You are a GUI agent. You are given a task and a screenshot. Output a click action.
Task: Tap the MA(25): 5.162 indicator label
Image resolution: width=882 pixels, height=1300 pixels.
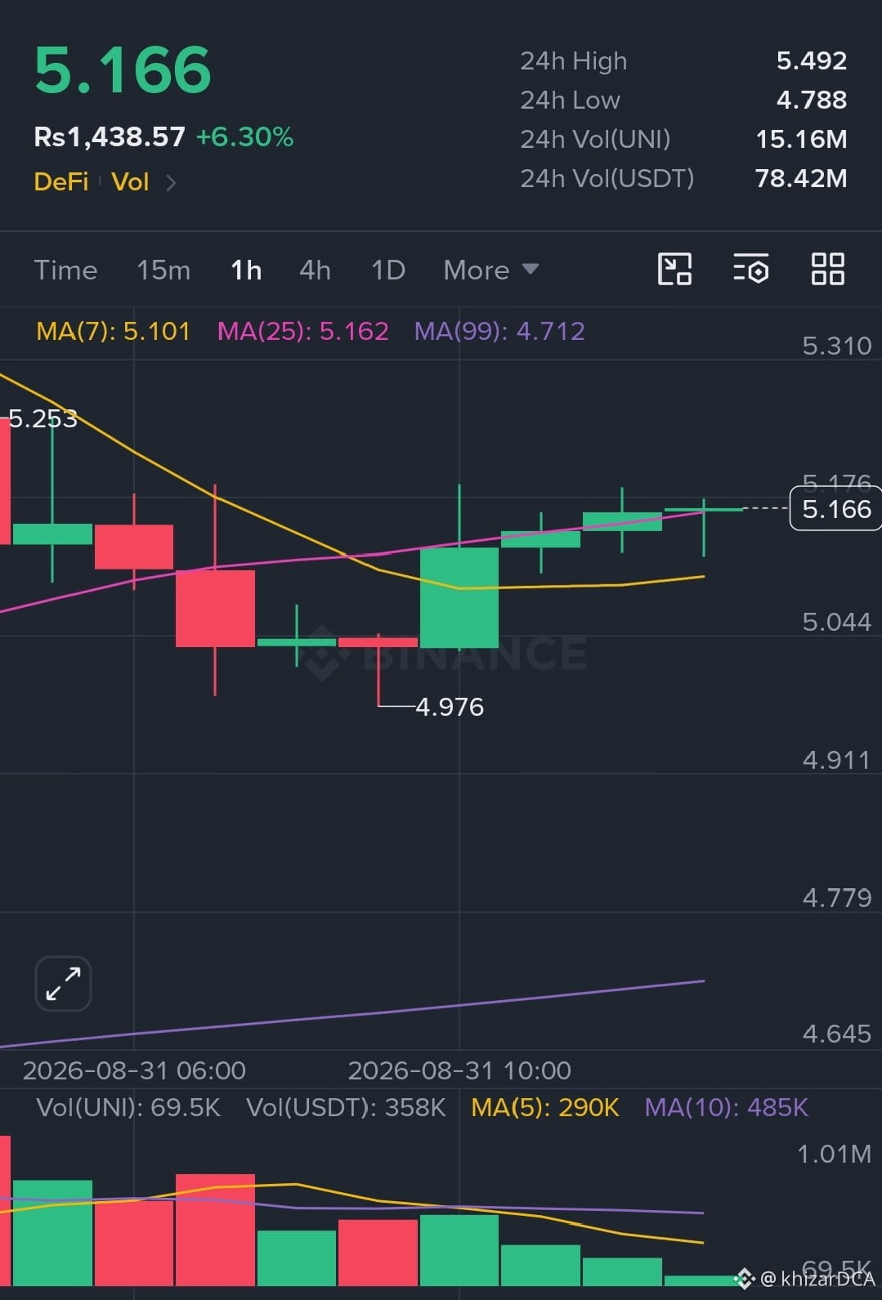302,331
